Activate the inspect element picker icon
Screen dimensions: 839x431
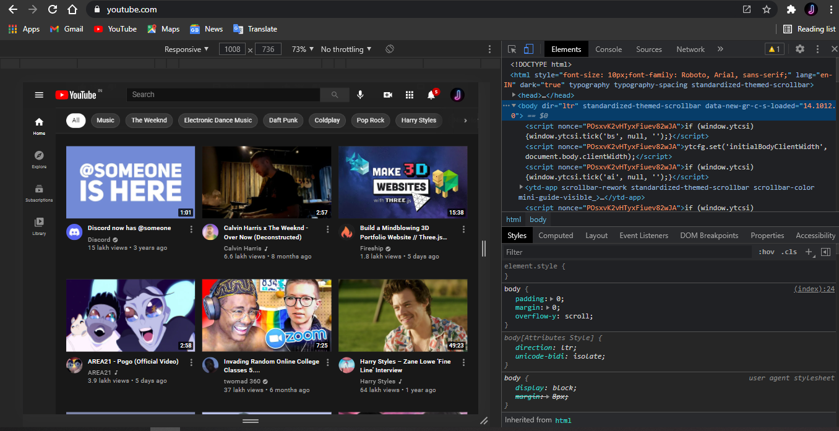[x=512, y=49]
